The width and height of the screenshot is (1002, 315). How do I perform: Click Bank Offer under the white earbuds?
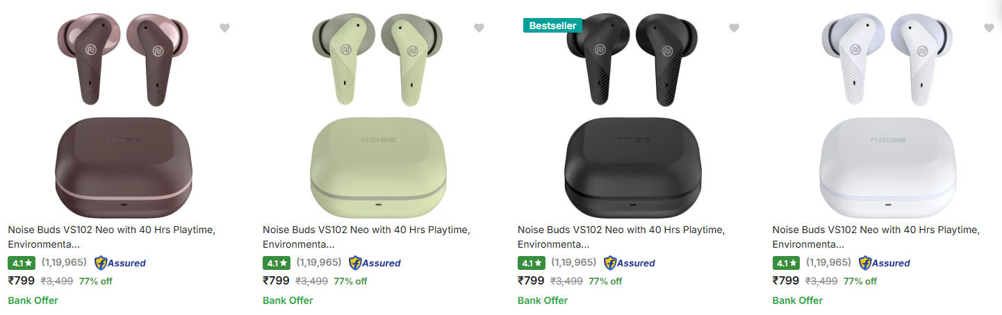[797, 300]
